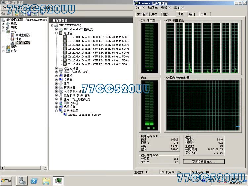Select the 鼠标和其他指针设备 icon
Image resolution: width=248 pixels, height=186 pixels.
coord(61,95)
